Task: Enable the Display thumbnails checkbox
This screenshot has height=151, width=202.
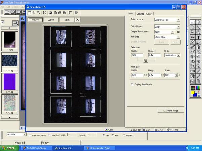Action: coord(132,84)
